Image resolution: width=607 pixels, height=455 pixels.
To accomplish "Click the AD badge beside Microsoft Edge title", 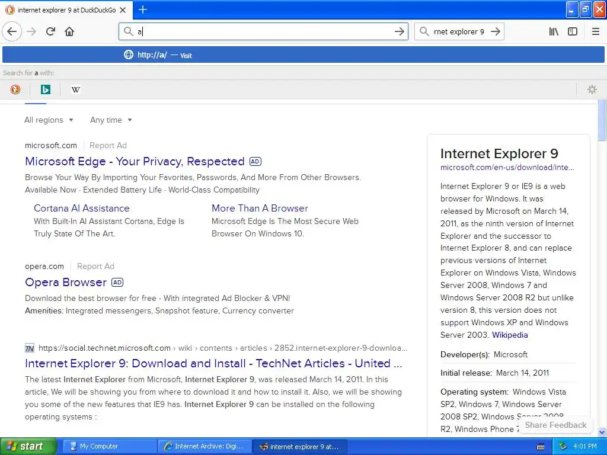I will 255,161.
